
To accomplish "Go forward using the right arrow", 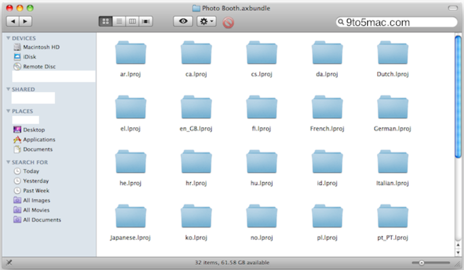I will click(25, 21).
